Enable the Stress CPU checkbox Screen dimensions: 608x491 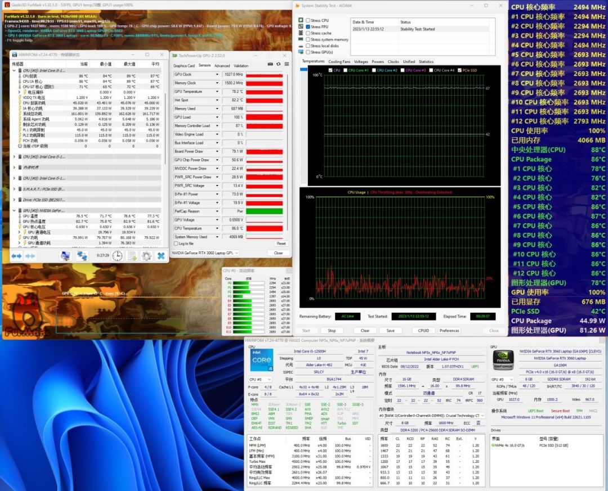307,21
